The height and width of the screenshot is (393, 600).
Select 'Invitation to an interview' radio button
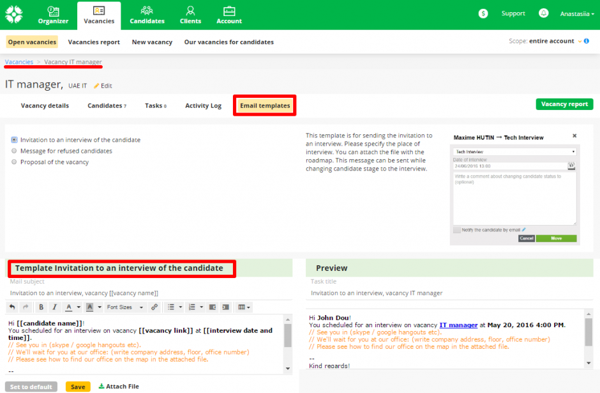(x=15, y=139)
